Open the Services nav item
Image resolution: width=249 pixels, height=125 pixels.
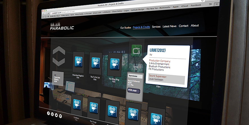(x=156, y=27)
